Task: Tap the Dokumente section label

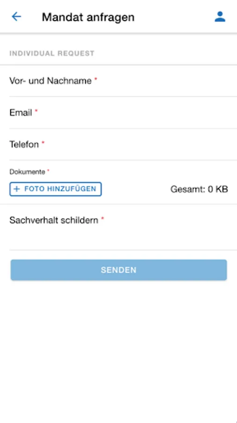Action: coord(27,172)
